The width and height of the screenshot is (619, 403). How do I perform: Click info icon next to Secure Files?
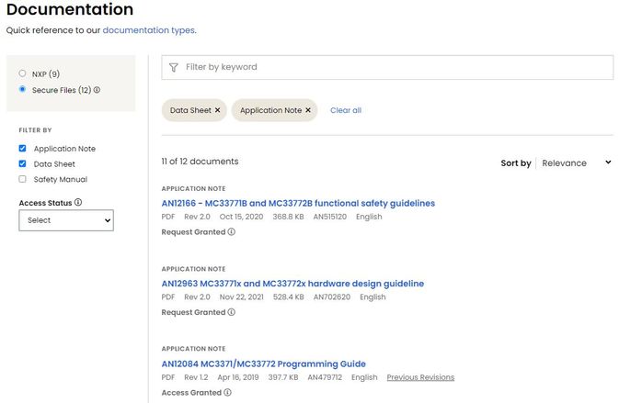[97, 90]
